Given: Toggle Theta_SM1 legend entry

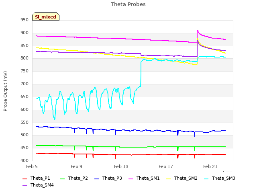Looking at the screenshot, I should [144, 178].
